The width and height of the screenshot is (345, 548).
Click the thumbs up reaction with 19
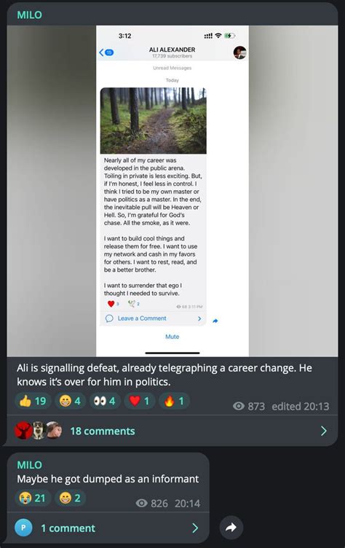pyautogui.click(x=33, y=401)
